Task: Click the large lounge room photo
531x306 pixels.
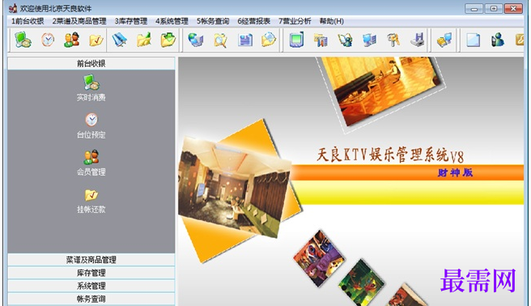Action: pyautogui.click(x=235, y=187)
